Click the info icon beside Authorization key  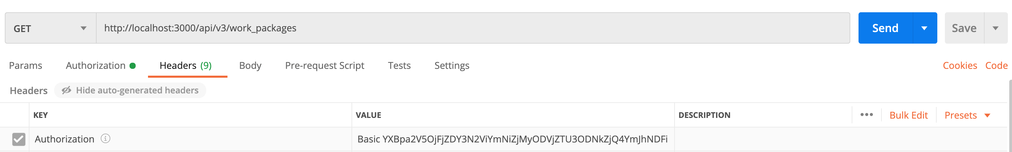click(x=105, y=138)
